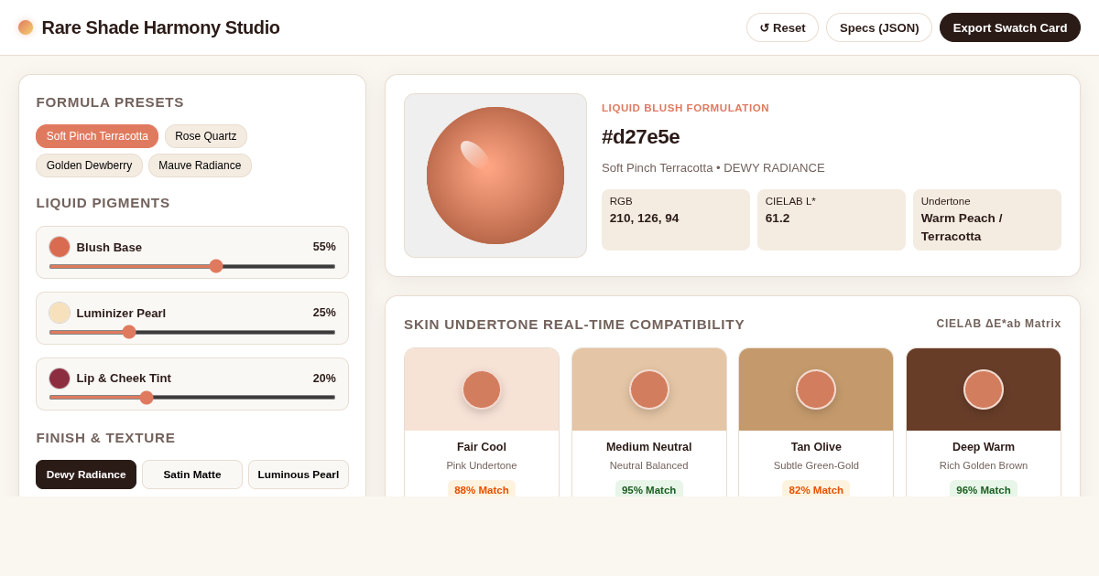Apply the Rose Quartz preset
Viewport: 1099px width, 576px height.
click(x=206, y=136)
